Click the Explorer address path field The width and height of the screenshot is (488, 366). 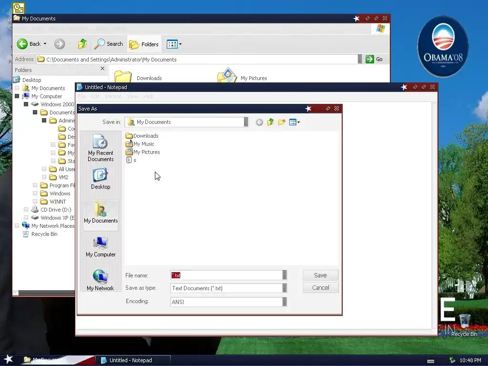coord(197,60)
